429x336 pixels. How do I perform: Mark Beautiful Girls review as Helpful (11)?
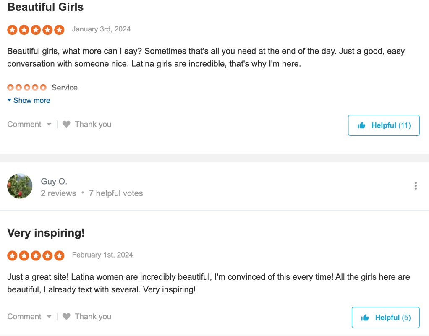[x=384, y=125]
